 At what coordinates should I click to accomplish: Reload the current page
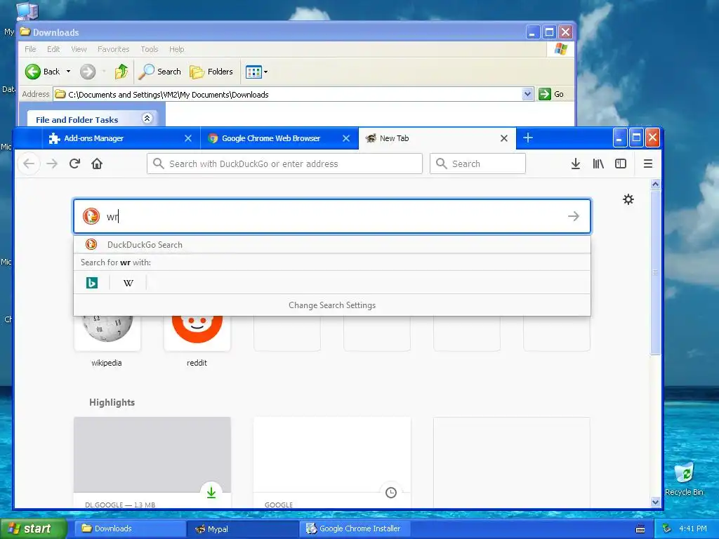pyautogui.click(x=74, y=164)
